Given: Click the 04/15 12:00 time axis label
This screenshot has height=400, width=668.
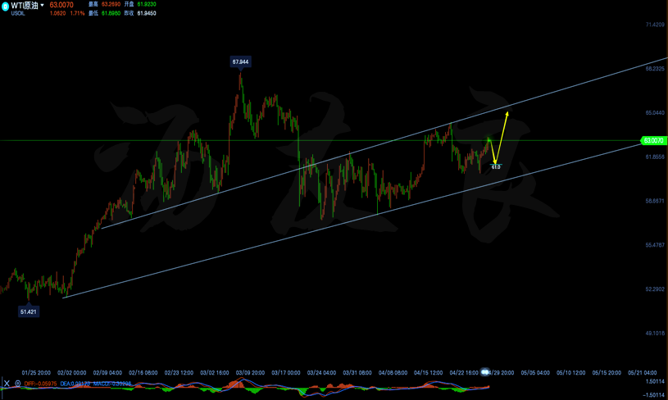Looking at the screenshot, I should 428,373.
